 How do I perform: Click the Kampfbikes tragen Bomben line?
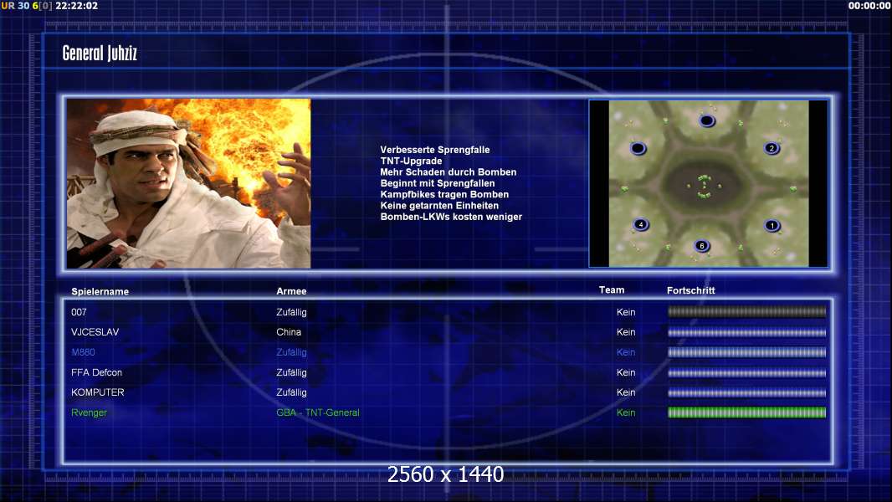click(444, 194)
